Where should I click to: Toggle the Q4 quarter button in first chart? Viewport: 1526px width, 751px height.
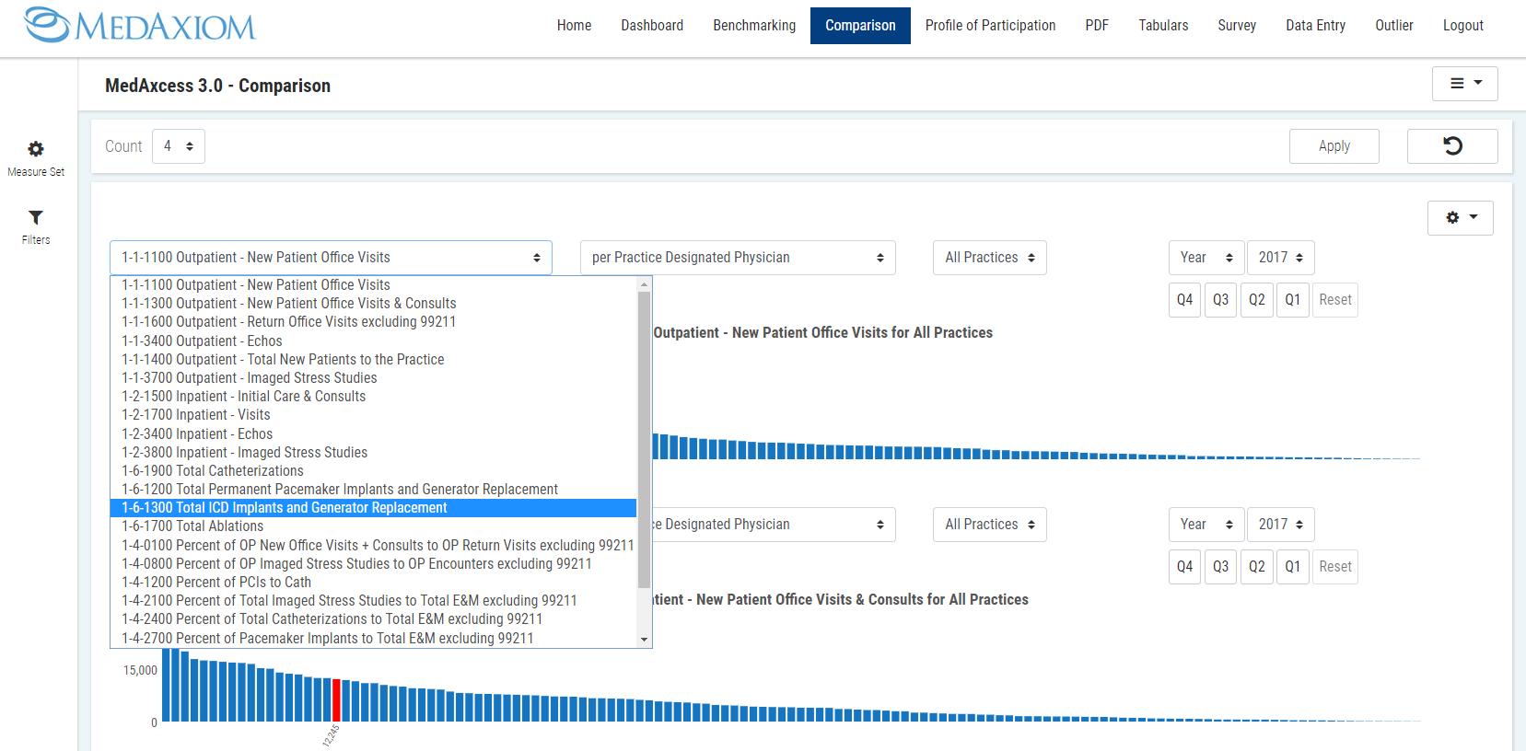(1184, 300)
